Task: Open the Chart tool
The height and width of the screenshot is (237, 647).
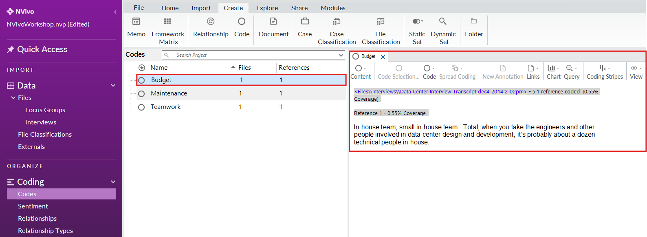Action: point(554,72)
